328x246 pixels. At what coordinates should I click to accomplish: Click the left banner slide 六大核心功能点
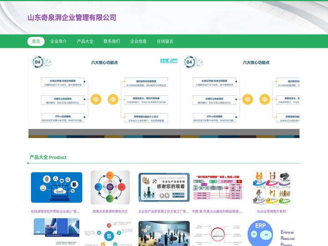tap(104, 95)
